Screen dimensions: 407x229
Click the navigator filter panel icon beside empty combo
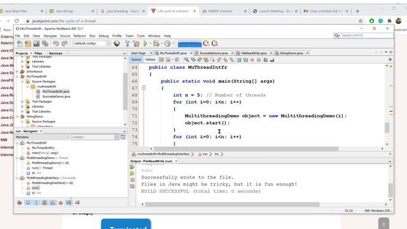pos(123,137)
